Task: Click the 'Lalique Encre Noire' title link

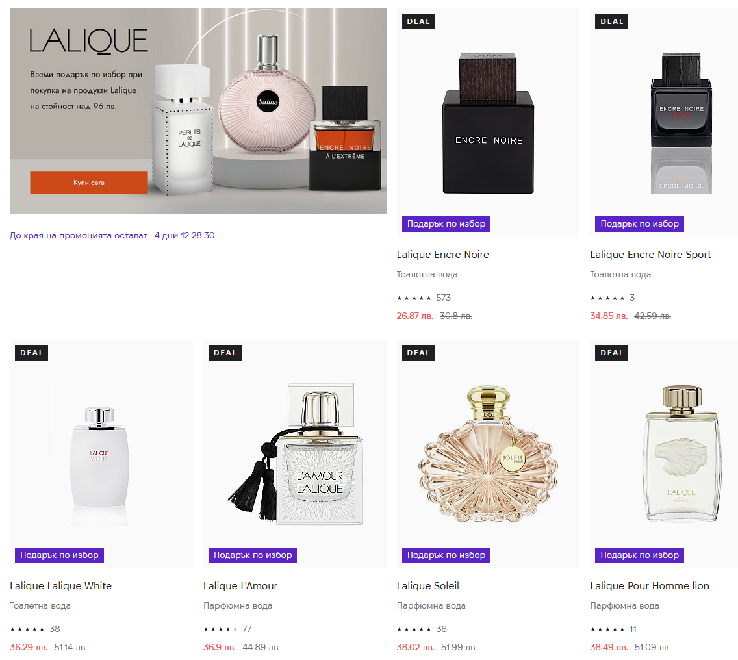Action: tap(442, 254)
